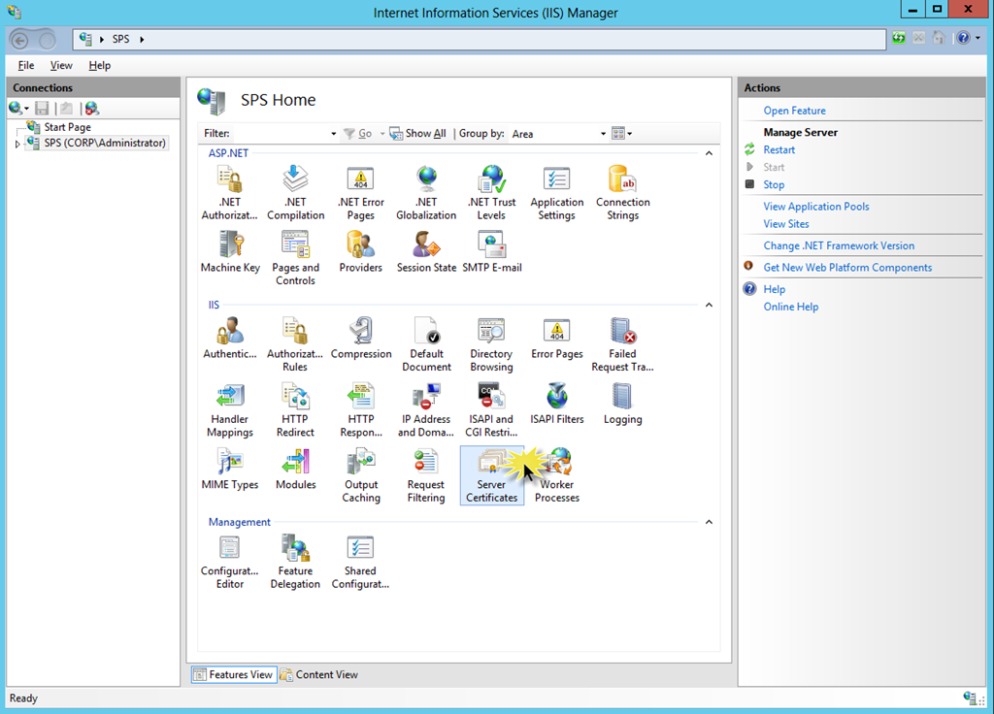Image resolution: width=994 pixels, height=714 pixels.
Task: Get New Web Platform Components
Action: tap(847, 268)
